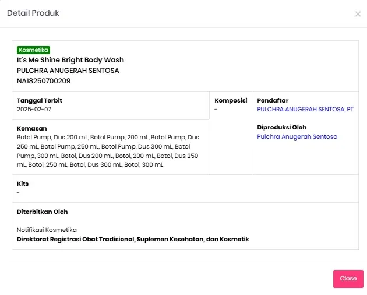The image size is (367, 295).
Task: Click the registration number NA18250700209
Action: (x=44, y=81)
